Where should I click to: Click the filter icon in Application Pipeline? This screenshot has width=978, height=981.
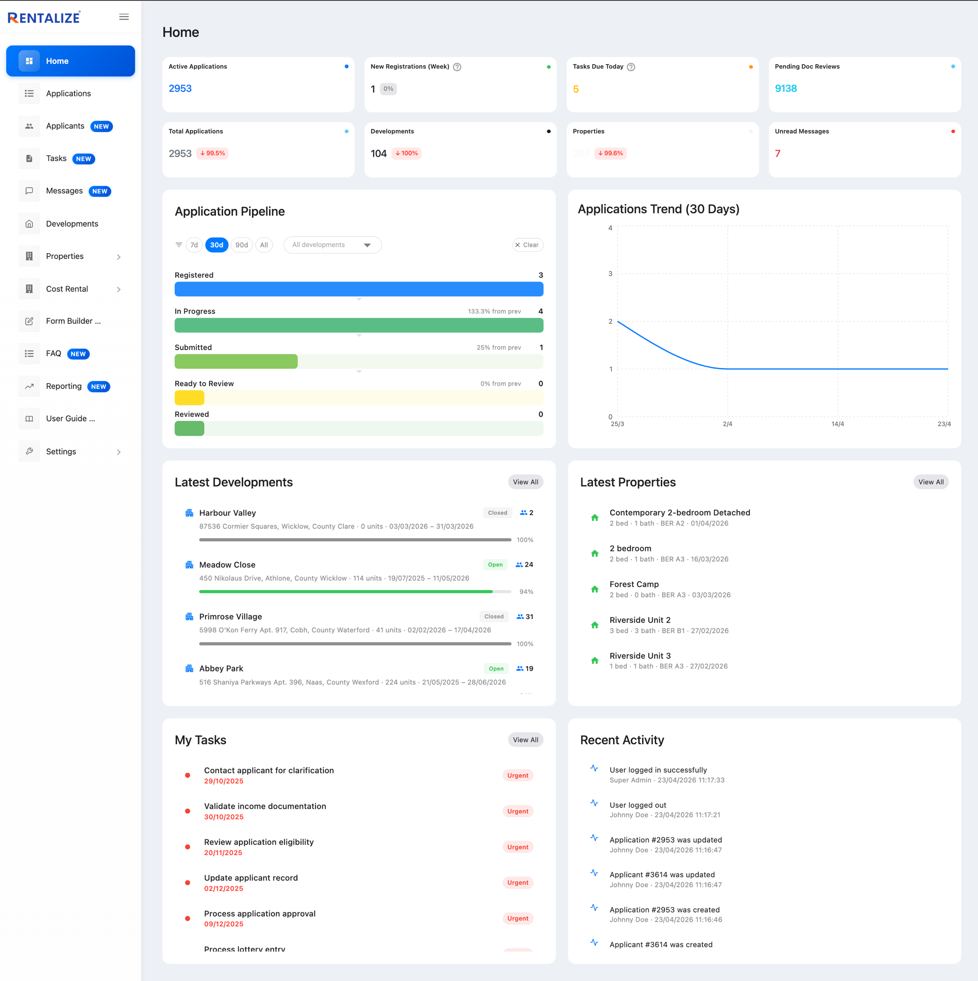pyautogui.click(x=178, y=245)
